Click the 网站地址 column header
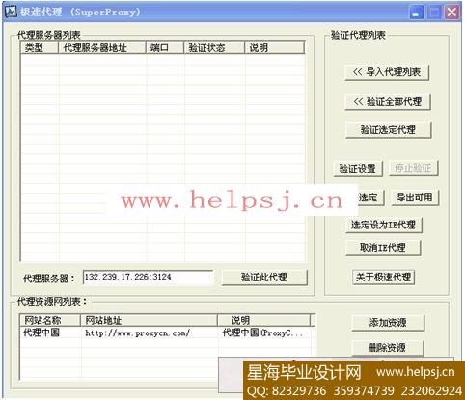 [x=149, y=320]
